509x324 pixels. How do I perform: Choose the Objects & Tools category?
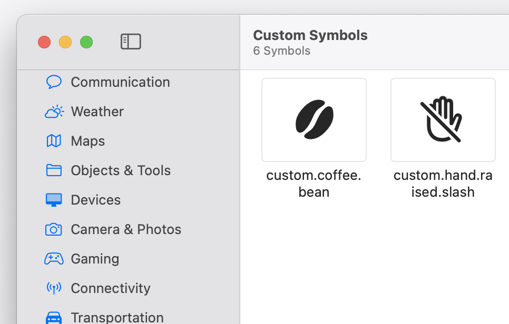pyautogui.click(x=121, y=170)
